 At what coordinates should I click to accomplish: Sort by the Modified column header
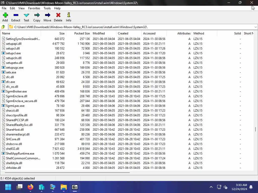(x=104, y=33)
